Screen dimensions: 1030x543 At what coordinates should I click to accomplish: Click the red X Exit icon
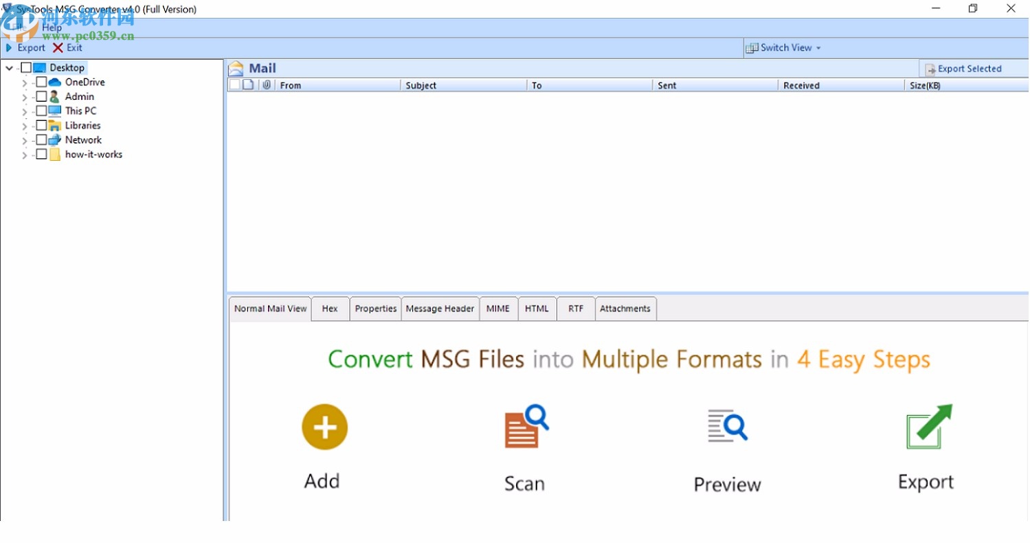click(x=58, y=47)
